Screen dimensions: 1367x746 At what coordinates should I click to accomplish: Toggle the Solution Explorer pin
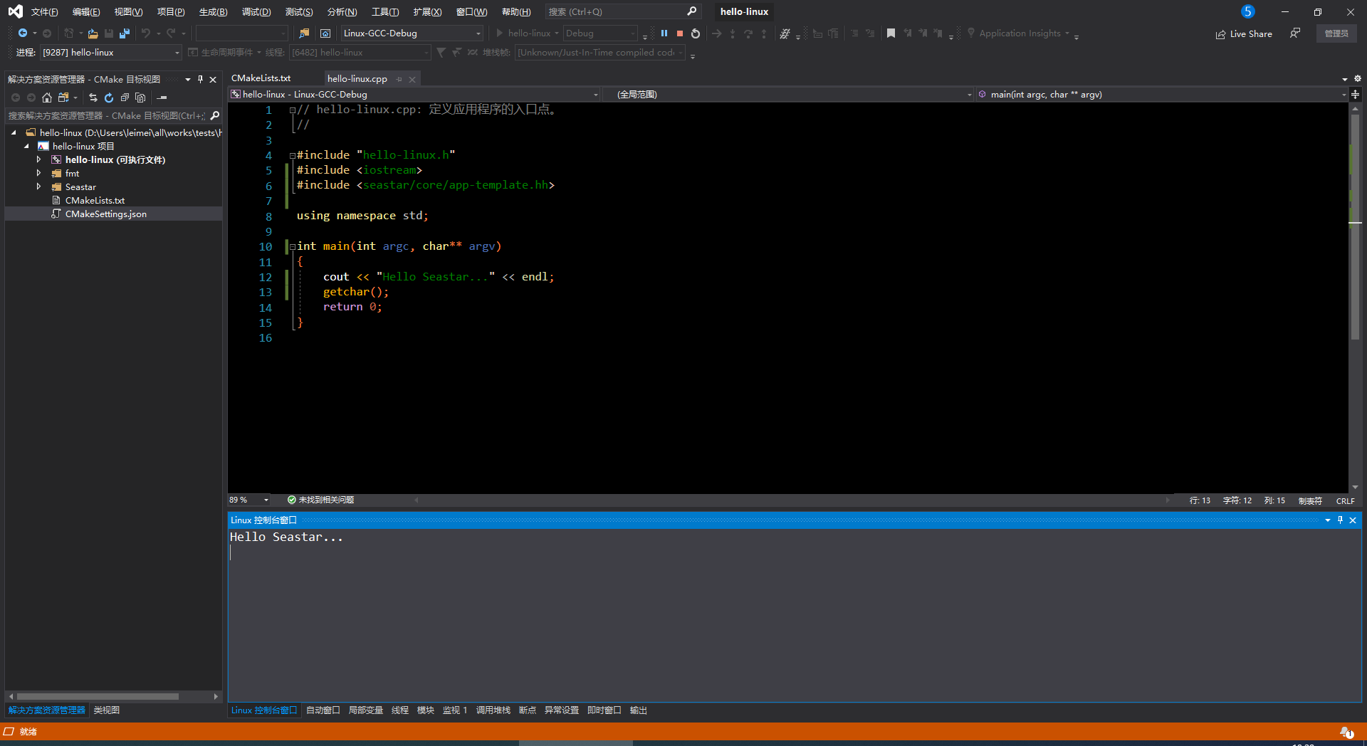(x=200, y=79)
